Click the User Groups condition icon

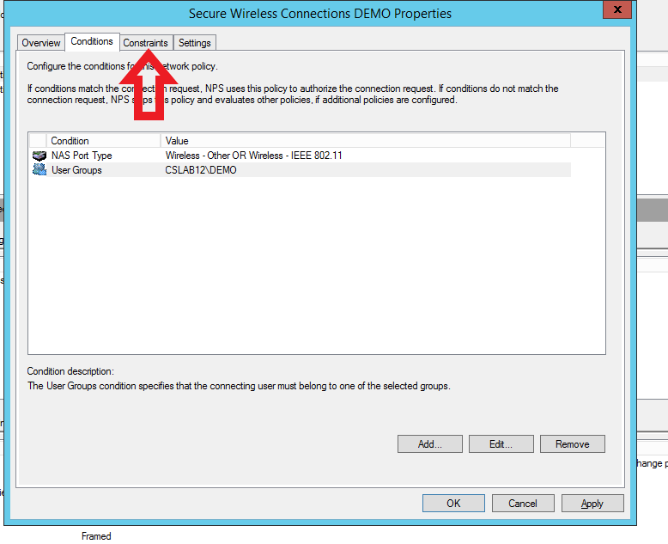click(39, 170)
